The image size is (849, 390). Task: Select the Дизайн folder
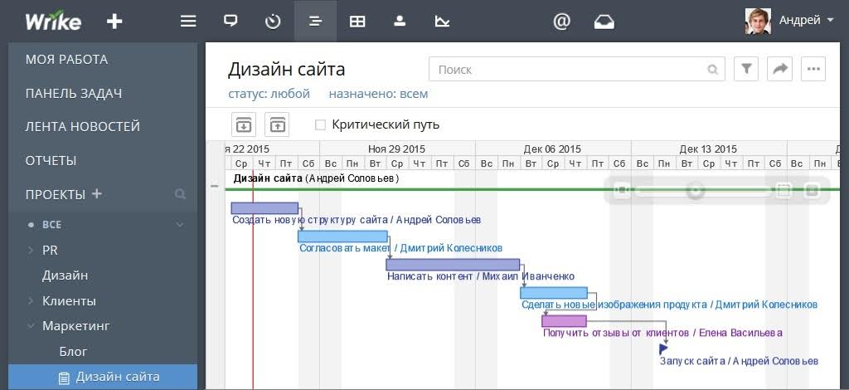click(x=65, y=275)
